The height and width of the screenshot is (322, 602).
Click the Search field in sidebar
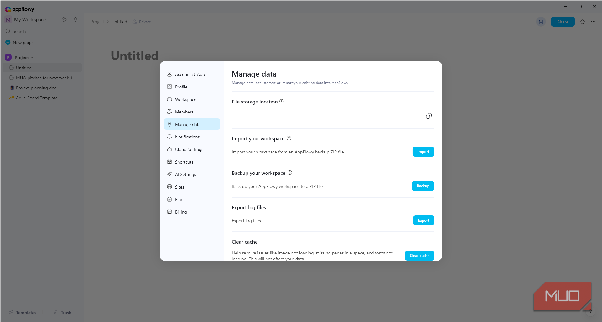pyautogui.click(x=42, y=31)
